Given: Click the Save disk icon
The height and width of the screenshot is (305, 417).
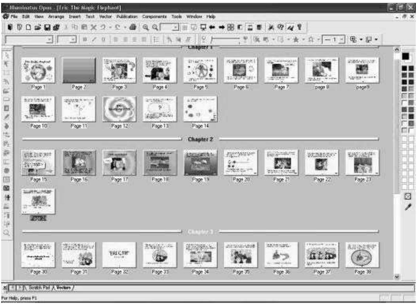Looking at the screenshot, I should 47,27.
